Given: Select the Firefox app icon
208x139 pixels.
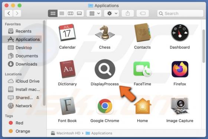Looking at the screenshot, I should (x=180, y=69).
